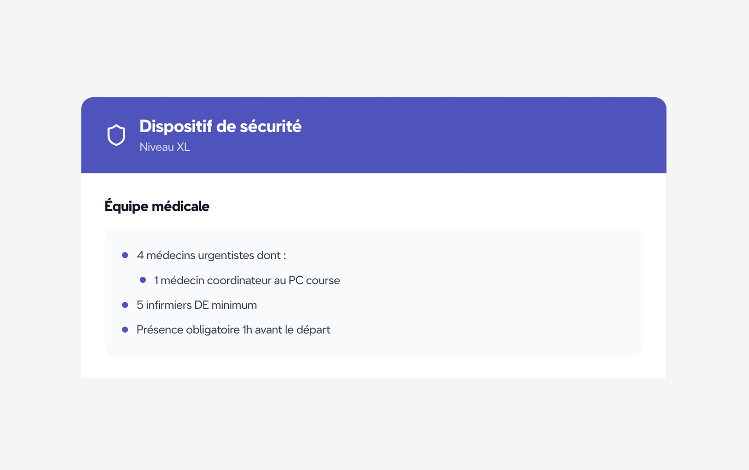The height and width of the screenshot is (470, 749).
Task: Select the 'Équipe médicale' heading
Action: [x=157, y=206]
